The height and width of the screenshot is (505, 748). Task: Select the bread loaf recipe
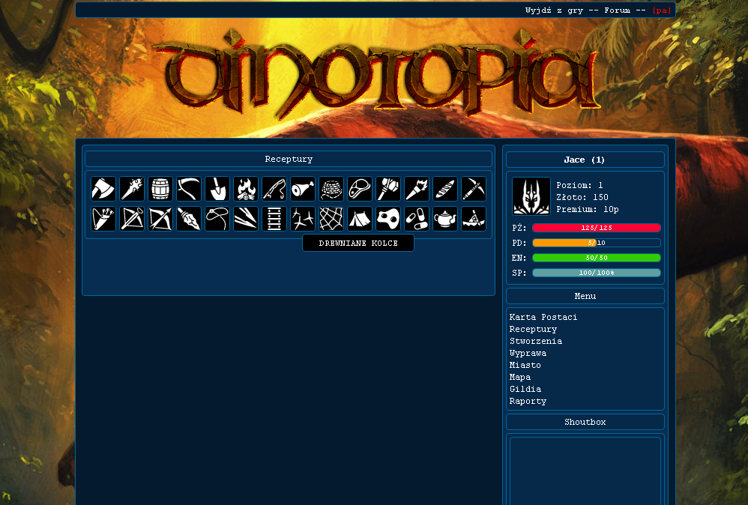click(x=445, y=188)
